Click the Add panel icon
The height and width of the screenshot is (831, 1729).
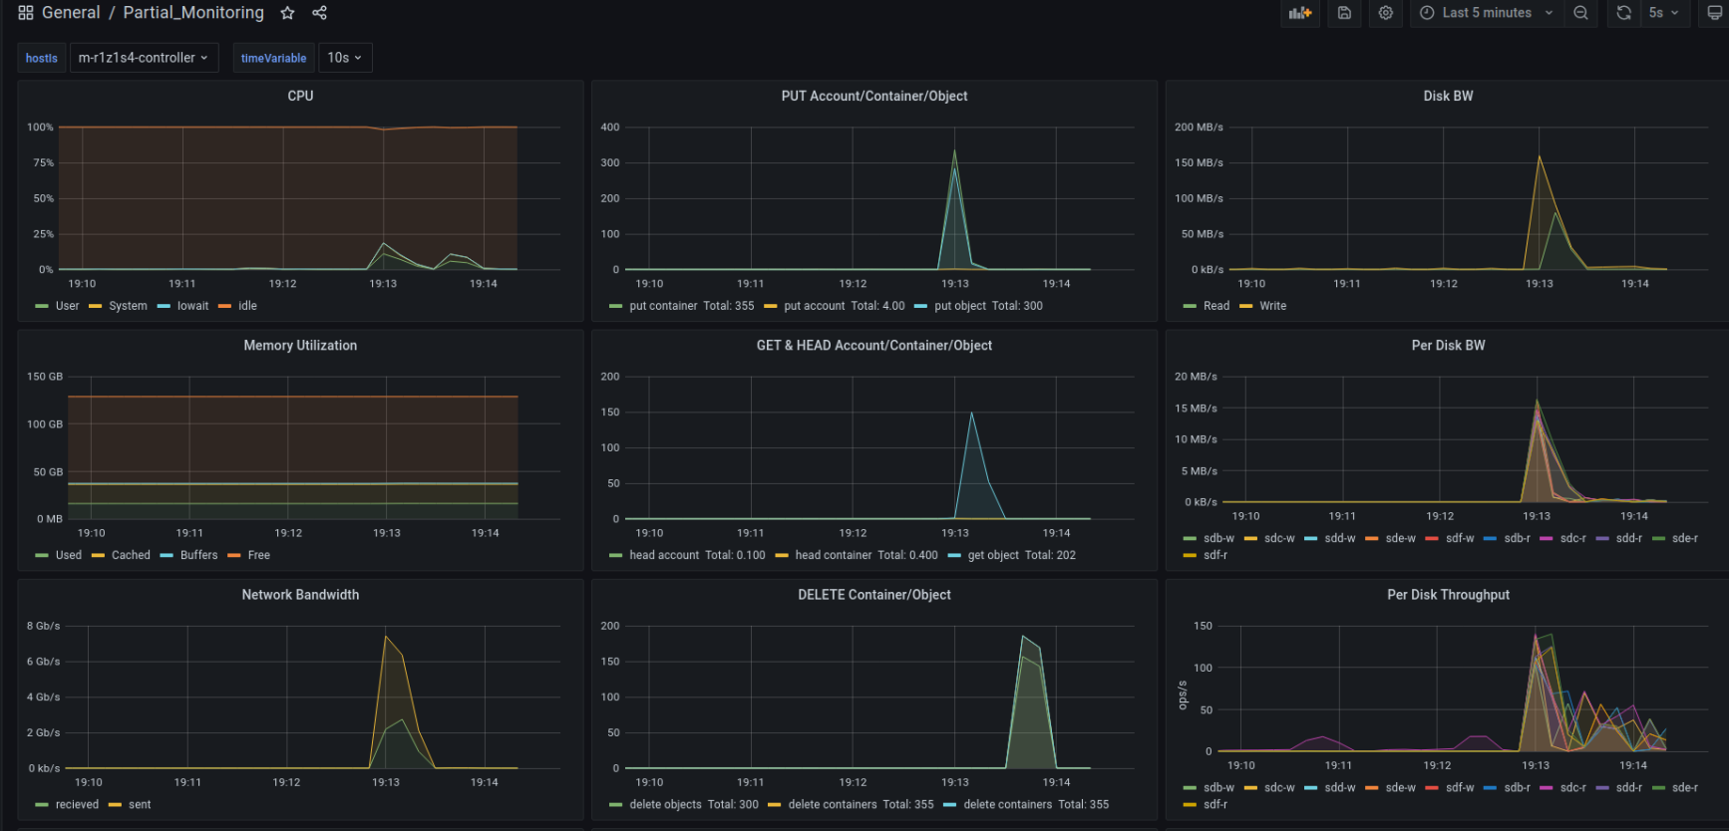[x=1299, y=13]
